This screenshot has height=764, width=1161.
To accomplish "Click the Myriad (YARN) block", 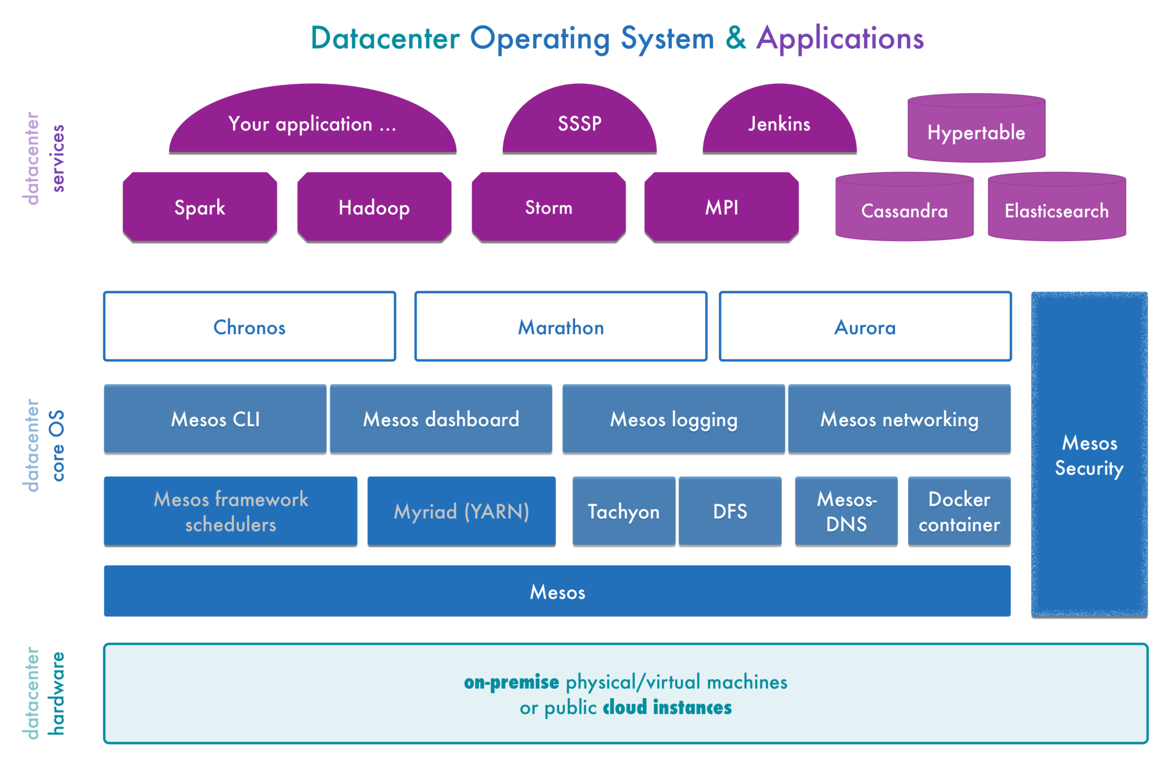I will tap(461, 511).
